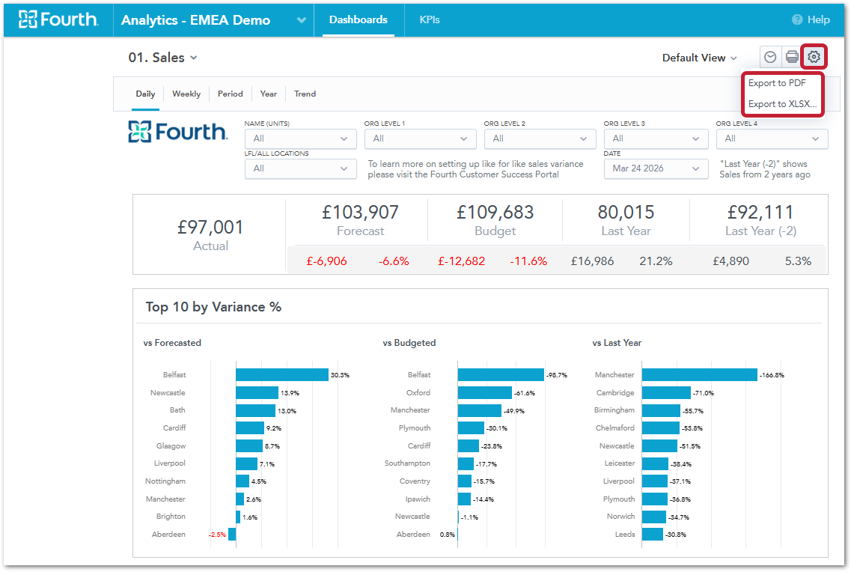
Task: Click the Help question mark icon
Action: pyautogui.click(x=797, y=19)
